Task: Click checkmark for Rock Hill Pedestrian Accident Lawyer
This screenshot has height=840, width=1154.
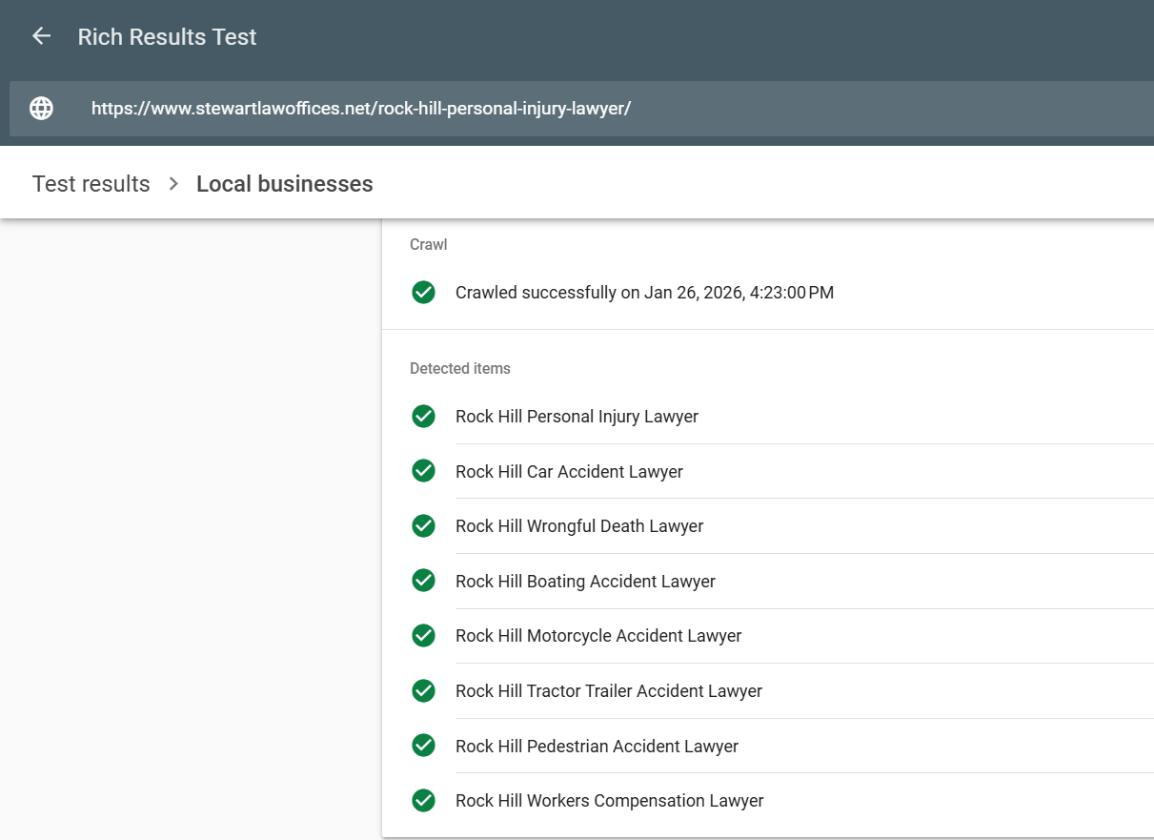Action: pos(423,746)
